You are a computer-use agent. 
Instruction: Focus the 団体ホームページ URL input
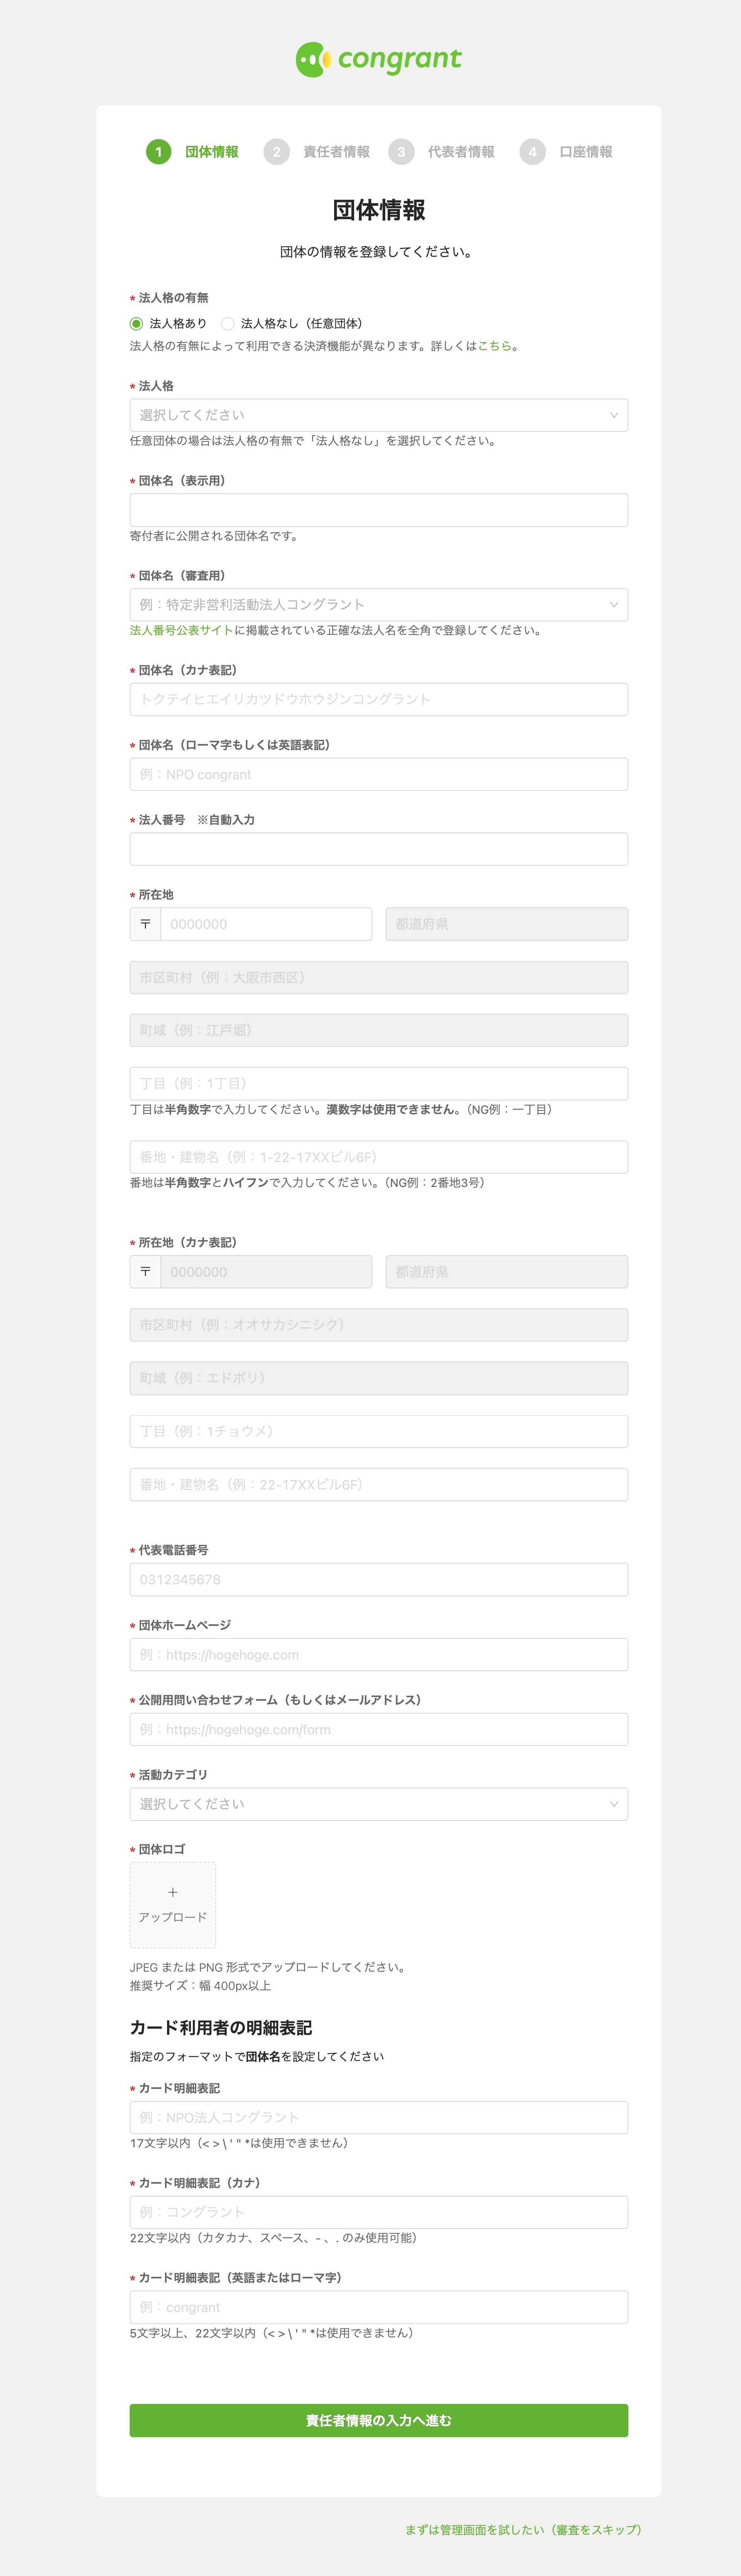379,1655
